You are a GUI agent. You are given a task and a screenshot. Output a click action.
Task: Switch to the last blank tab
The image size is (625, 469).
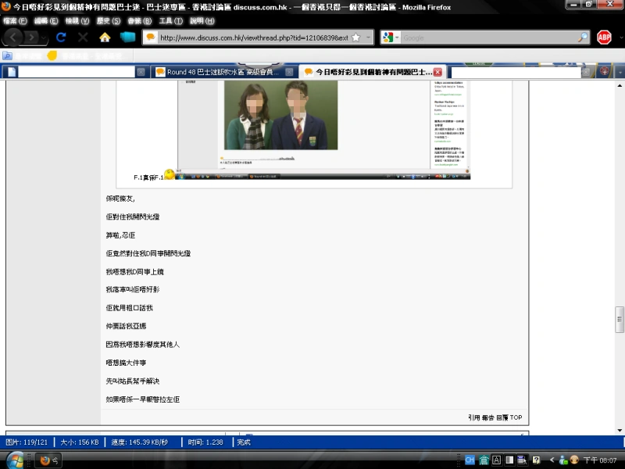518,72
